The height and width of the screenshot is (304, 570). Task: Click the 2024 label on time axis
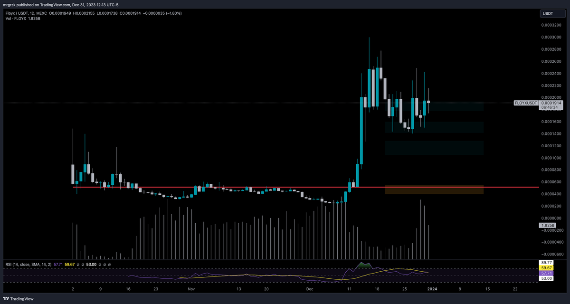pyautogui.click(x=432, y=288)
